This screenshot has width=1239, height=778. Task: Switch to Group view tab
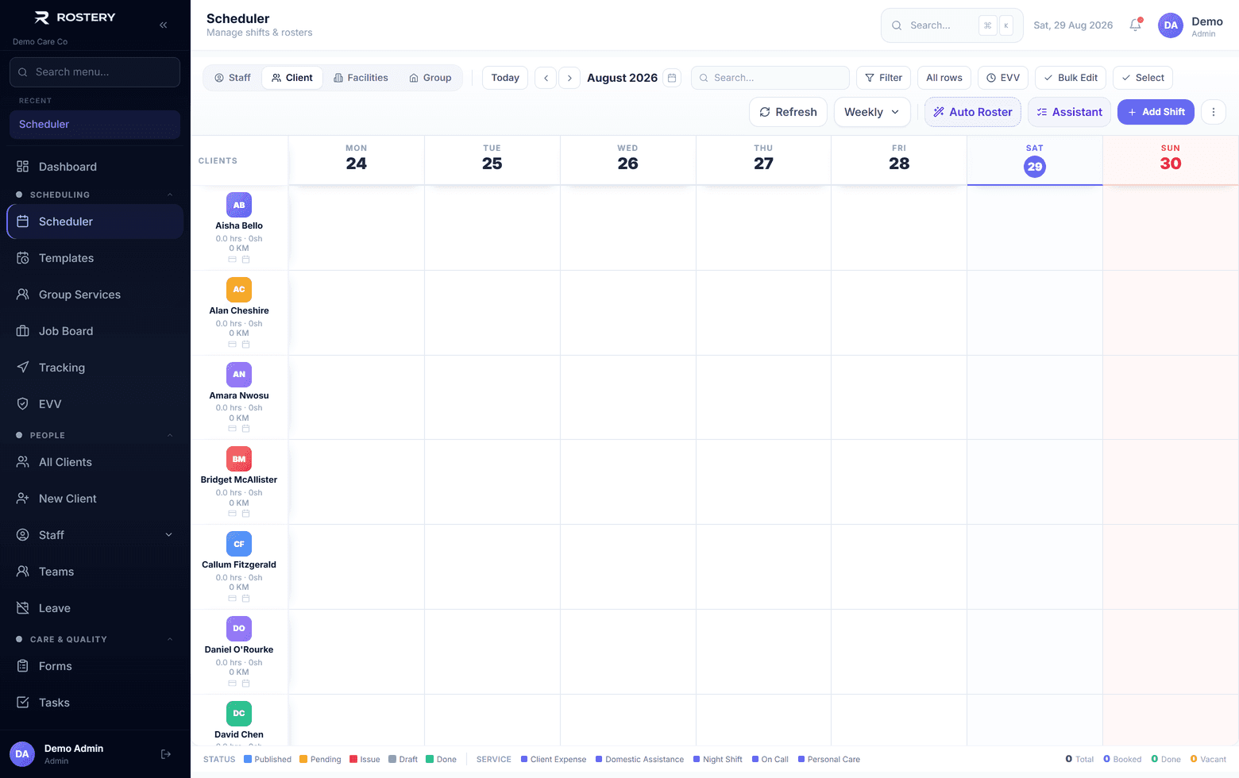point(430,78)
